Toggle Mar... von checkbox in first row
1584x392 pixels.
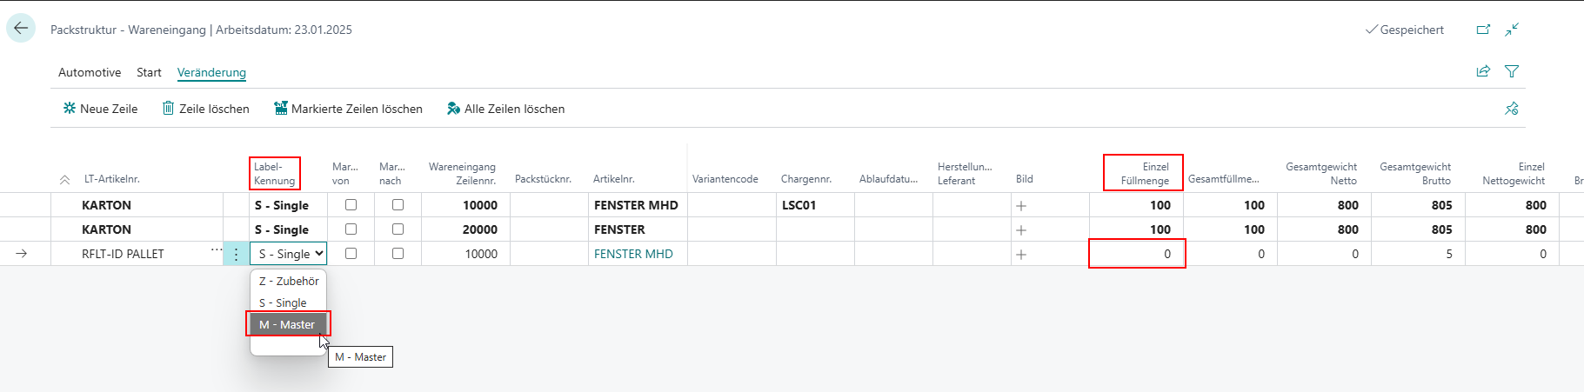[351, 205]
